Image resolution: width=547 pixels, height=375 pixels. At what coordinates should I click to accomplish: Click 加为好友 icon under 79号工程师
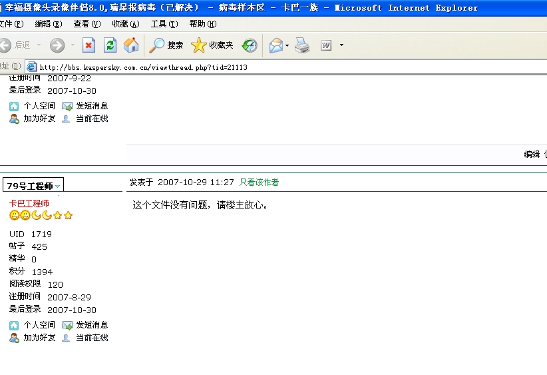click(14, 338)
